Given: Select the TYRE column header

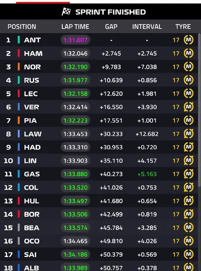Looking at the screenshot, I should pos(183,27).
